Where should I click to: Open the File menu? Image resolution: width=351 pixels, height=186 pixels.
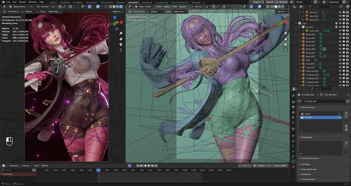click(x=8, y=2)
